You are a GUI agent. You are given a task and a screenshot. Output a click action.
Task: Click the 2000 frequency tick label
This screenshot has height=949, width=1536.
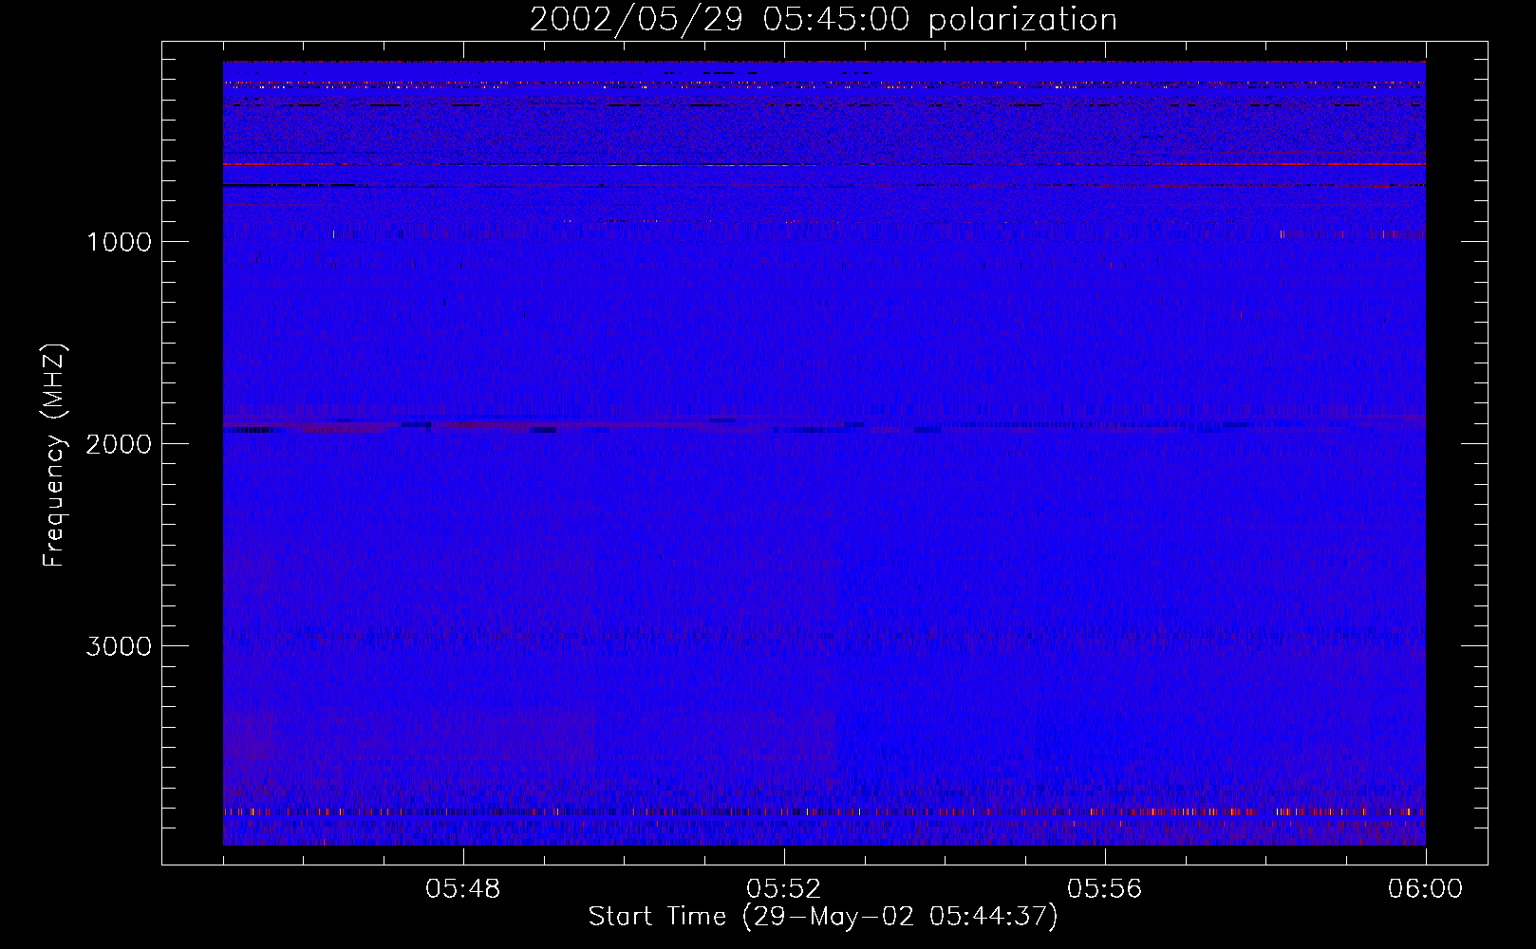119,444
